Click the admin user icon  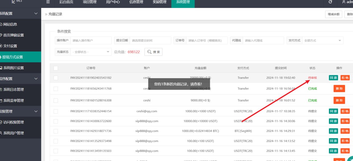click(344, 2)
